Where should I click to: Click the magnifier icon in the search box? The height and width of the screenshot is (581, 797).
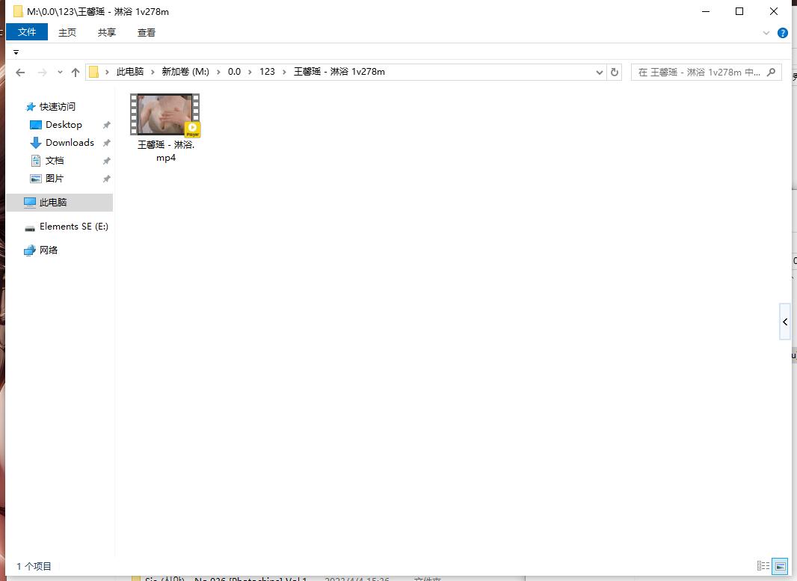[772, 72]
